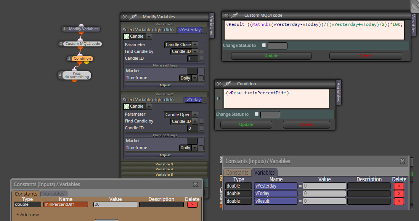Open the Candle type dropdown in Variable 1
Image resolution: width=419 pixels, height=221 pixels.
click(149, 37)
